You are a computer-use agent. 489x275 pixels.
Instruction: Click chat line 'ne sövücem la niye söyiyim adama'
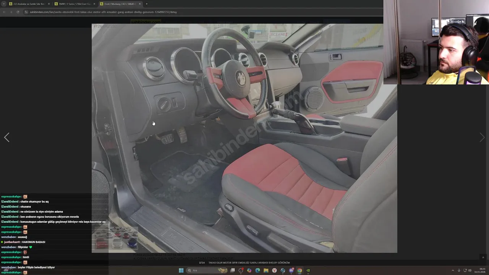(42, 212)
